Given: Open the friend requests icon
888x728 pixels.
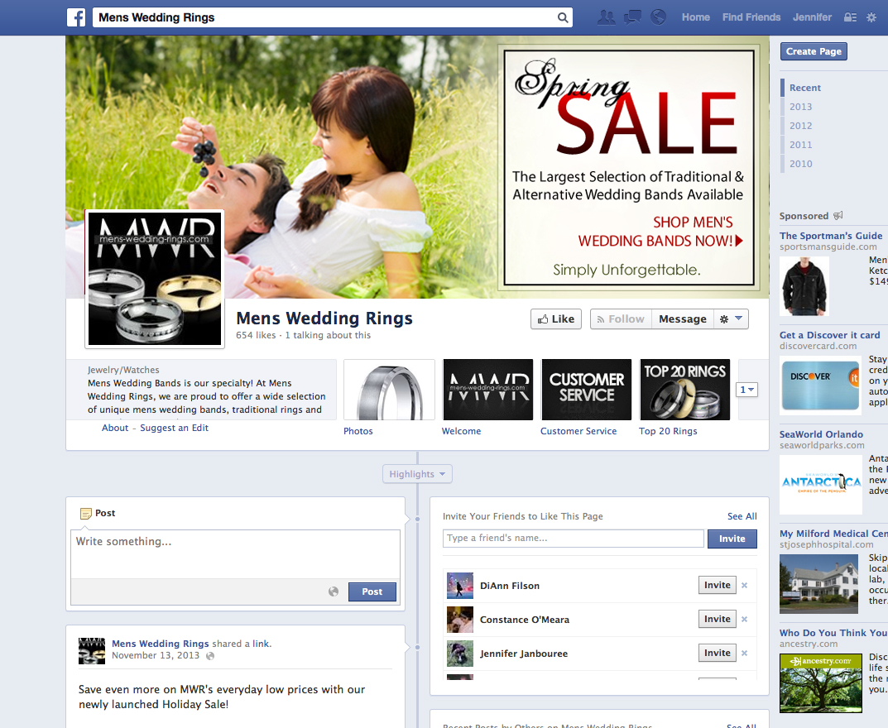Looking at the screenshot, I should [x=607, y=17].
